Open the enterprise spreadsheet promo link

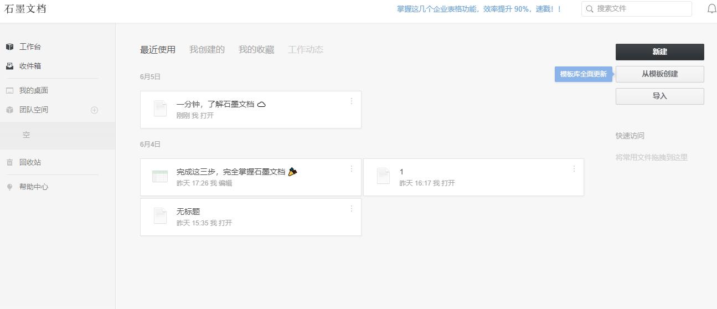point(479,9)
